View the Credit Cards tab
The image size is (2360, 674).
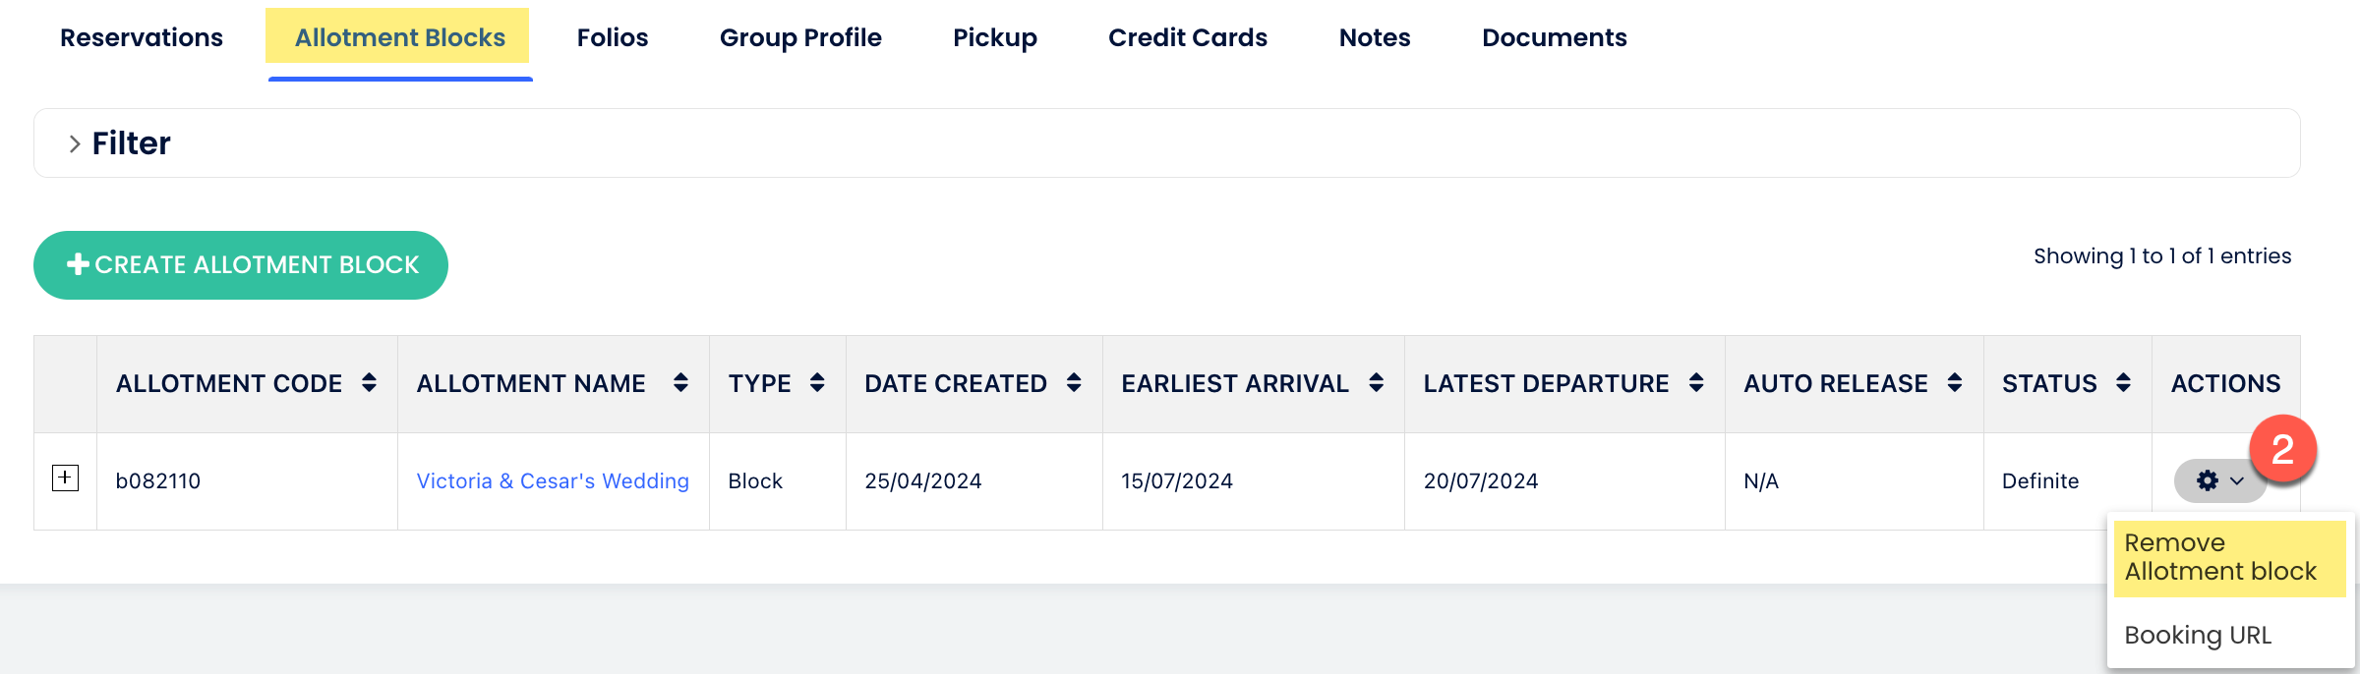1188,37
